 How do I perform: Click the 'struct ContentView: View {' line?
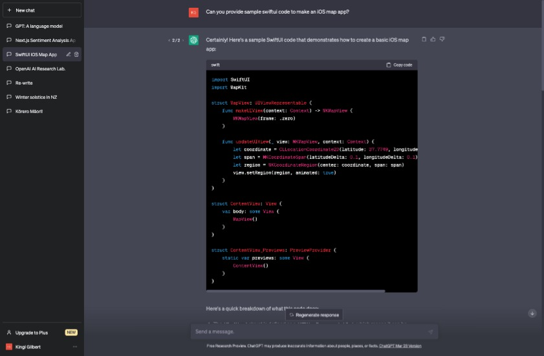tap(246, 204)
